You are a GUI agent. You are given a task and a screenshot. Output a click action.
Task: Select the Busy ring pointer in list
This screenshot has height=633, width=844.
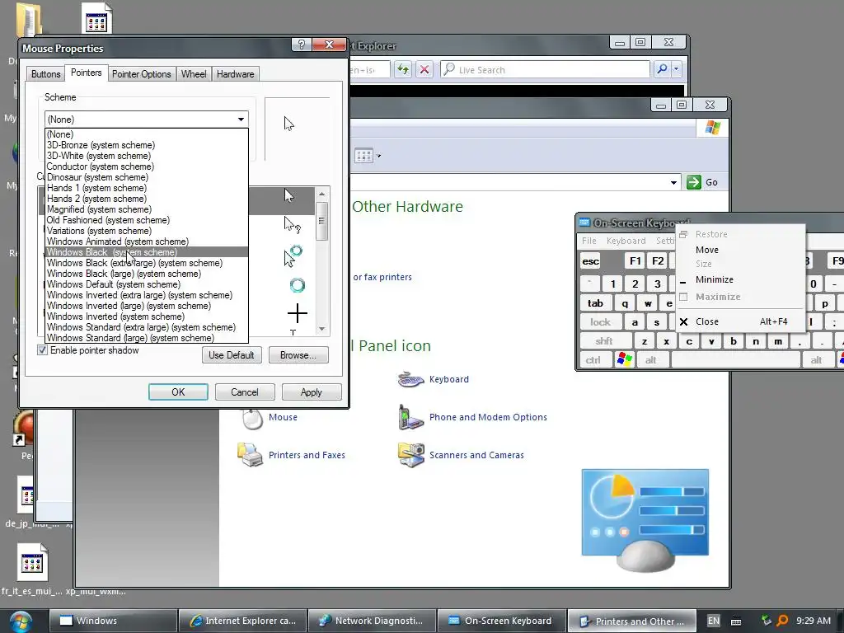tap(297, 285)
